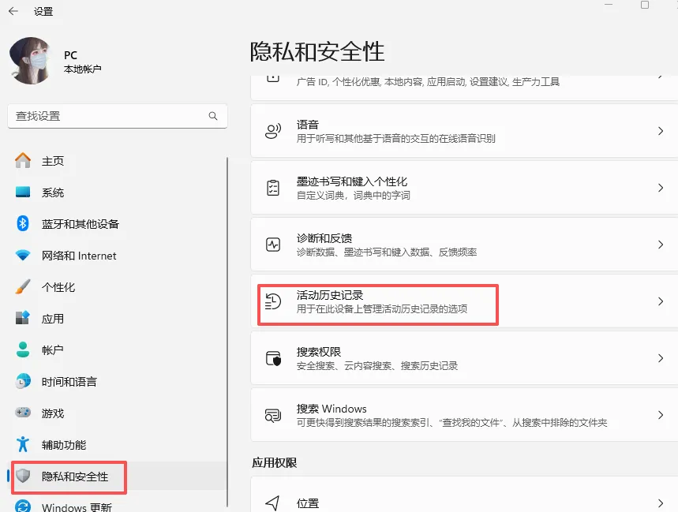This screenshot has height=512, width=678.
Task: Select 个性化 in the sidebar
Action: (118, 287)
